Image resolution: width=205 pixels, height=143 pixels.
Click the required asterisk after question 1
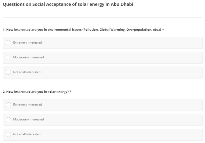pyautogui.click(x=163, y=29)
